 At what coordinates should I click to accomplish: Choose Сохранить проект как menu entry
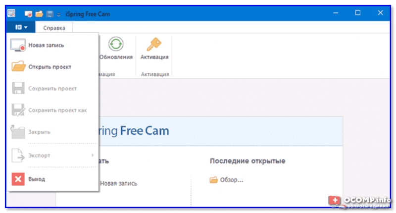click(x=52, y=110)
